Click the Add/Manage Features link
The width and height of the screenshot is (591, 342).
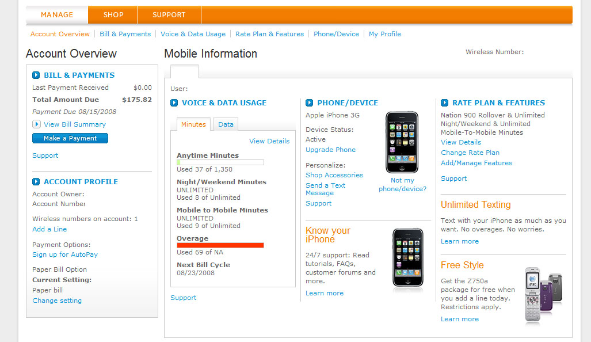[x=476, y=163]
